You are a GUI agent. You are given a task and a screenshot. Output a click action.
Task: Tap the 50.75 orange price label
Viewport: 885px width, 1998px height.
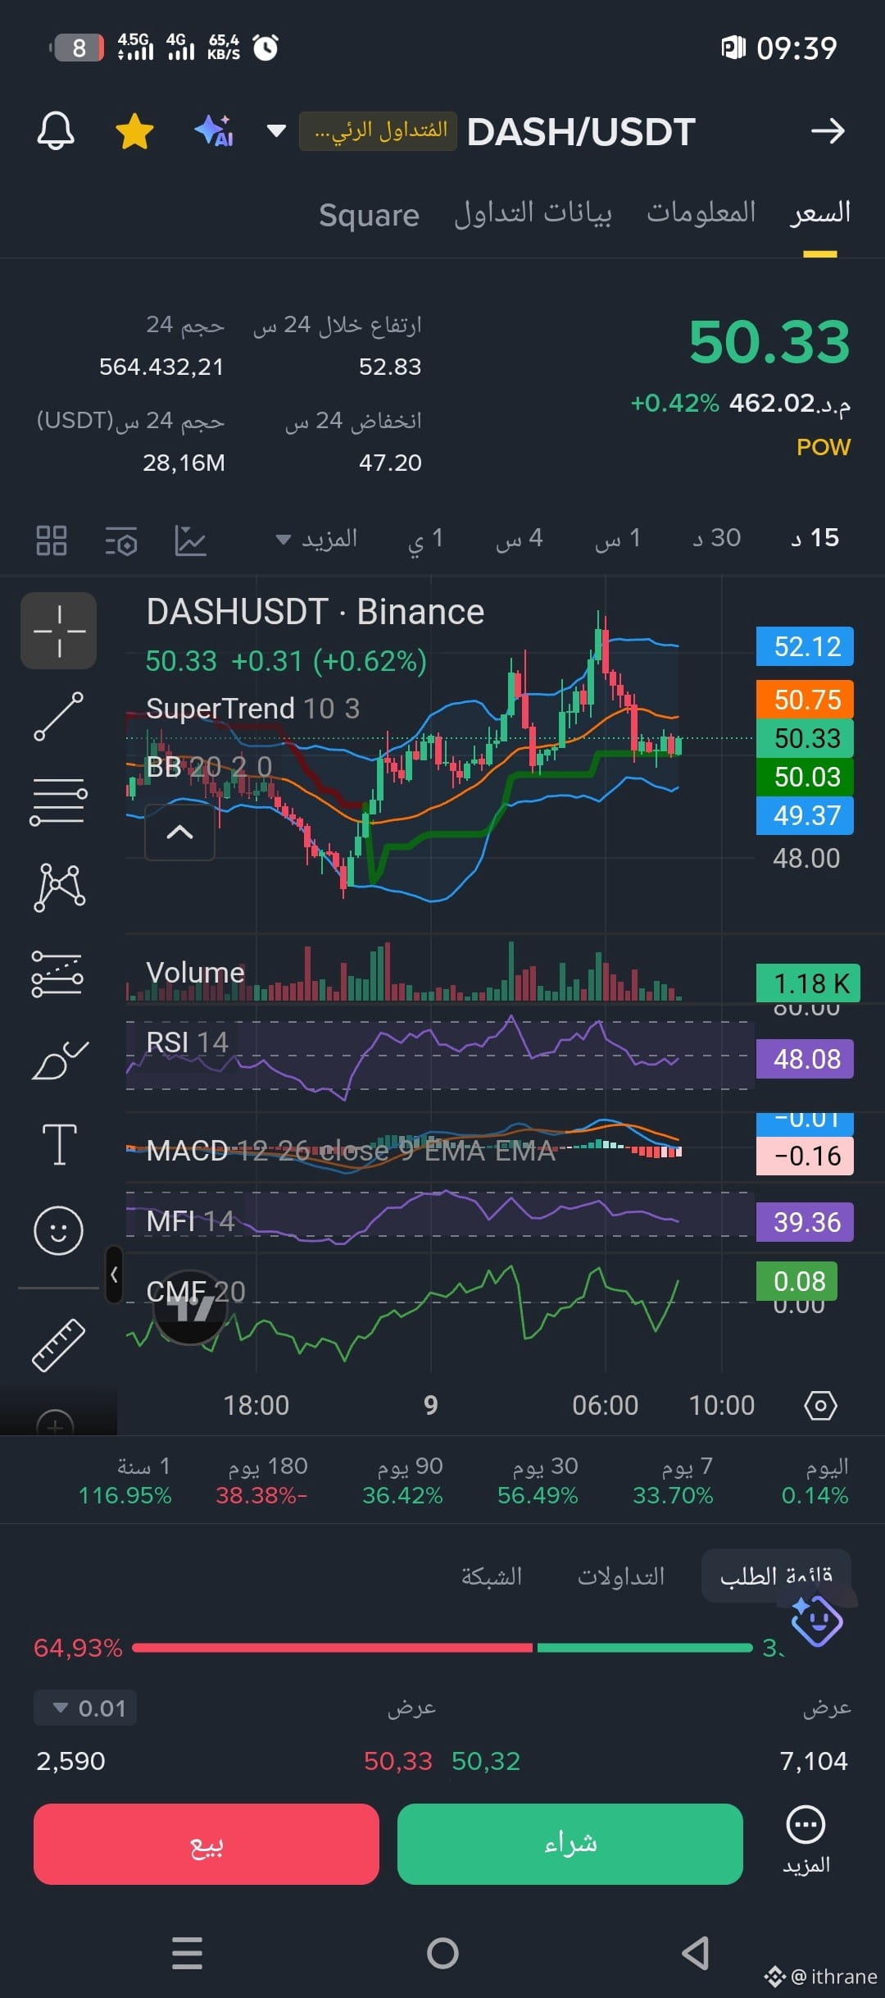tap(805, 700)
